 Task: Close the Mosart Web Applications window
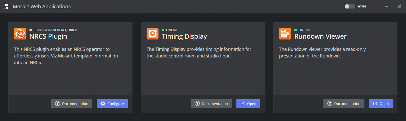tap(399, 6)
